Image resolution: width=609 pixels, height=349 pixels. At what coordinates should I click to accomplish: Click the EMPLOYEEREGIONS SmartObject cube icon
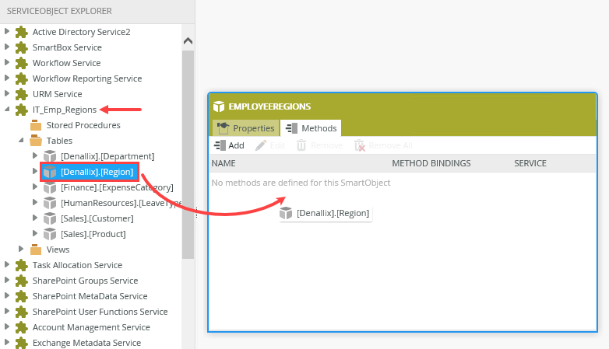tap(219, 106)
